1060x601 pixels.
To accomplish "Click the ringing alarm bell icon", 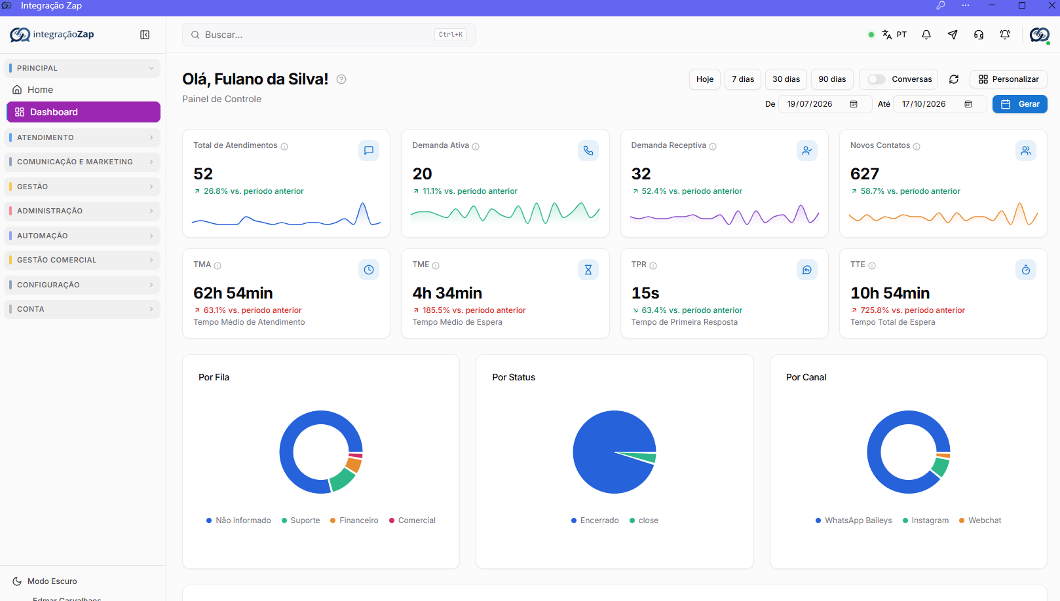I will [x=1005, y=35].
